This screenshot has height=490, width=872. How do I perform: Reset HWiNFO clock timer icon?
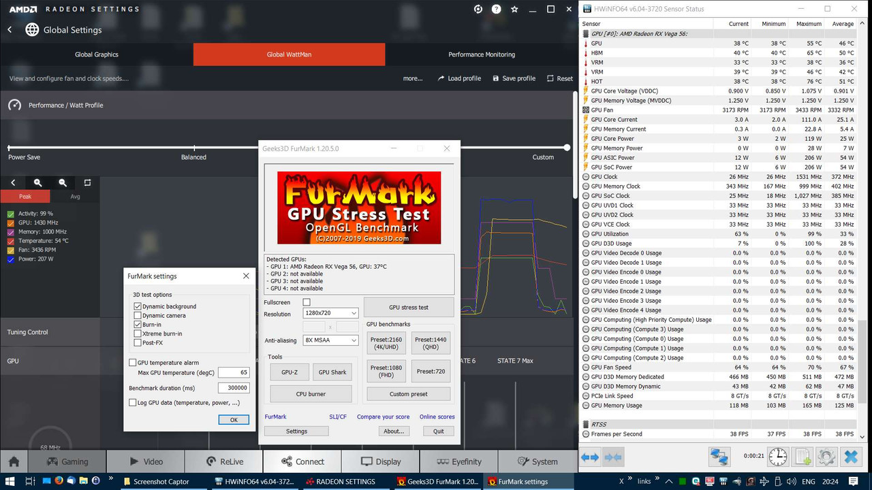pyautogui.click(x=778, y=457)
